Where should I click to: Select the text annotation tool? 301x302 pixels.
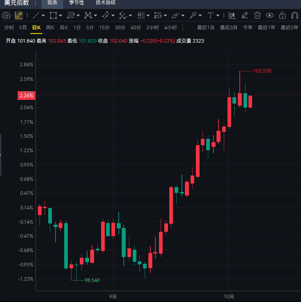coord(211,15)
